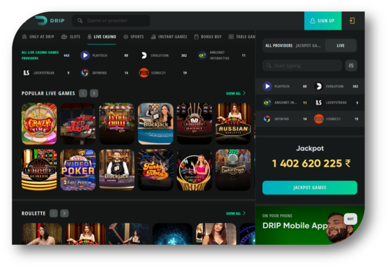Image resolution: width=389 pixels, height=268 pixels.
Task: Switch to Jackpot Games filter
Action: [x=308, y=45]
